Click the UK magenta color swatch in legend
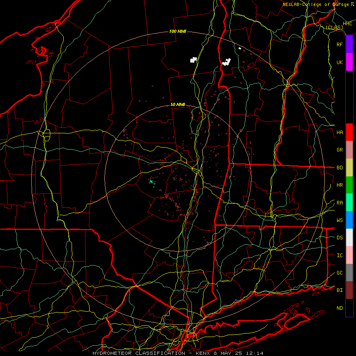The height and width of the screenshot is (356, 356). [x=349, y=62]
